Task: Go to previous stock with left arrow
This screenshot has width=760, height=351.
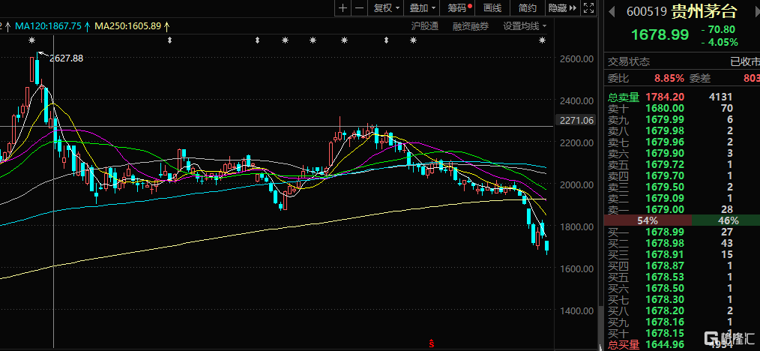Action: pyautogui.click(x=611, y=10)
